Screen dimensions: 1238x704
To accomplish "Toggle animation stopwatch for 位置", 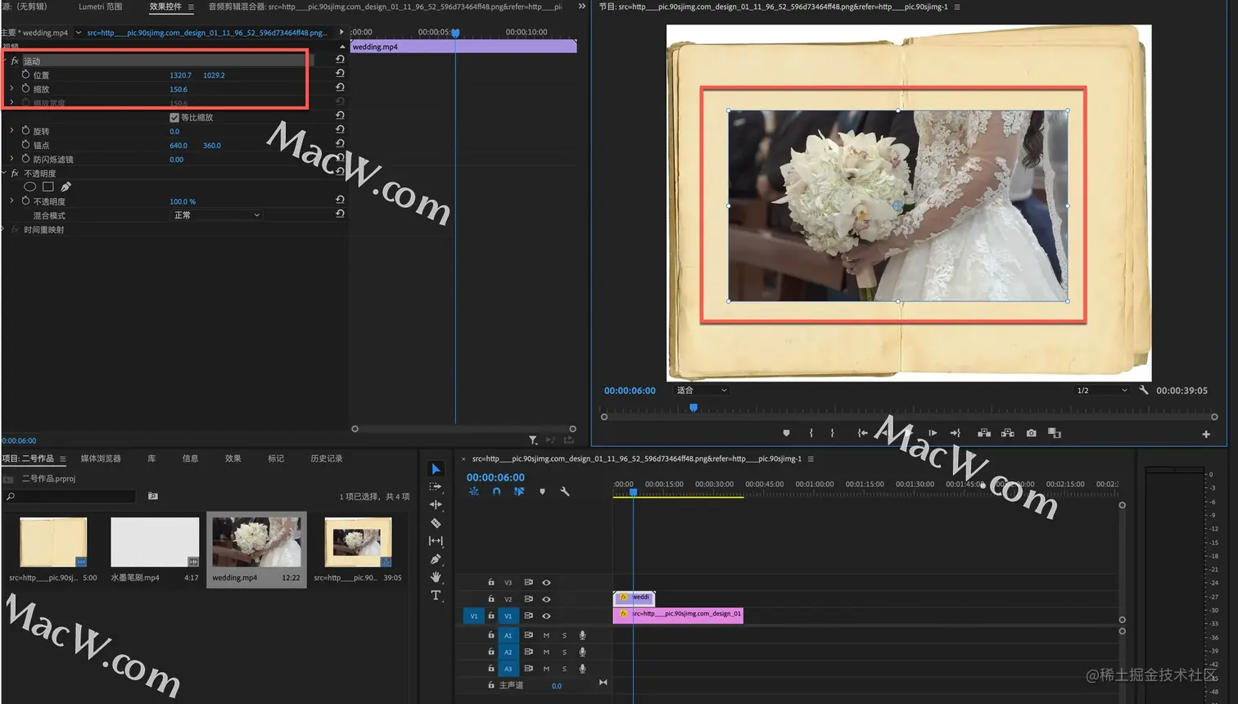I will [x=25, y=74].
